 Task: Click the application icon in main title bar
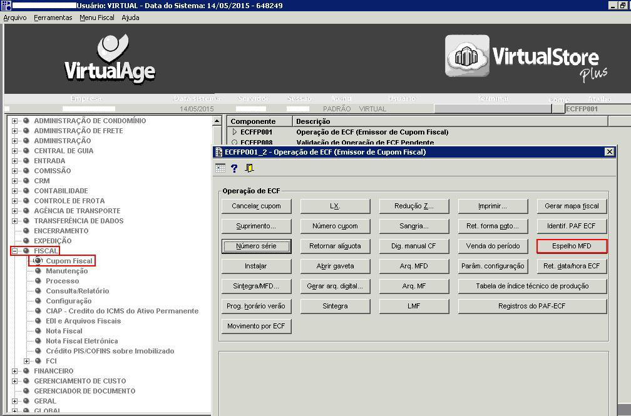[x=6, y=5]
